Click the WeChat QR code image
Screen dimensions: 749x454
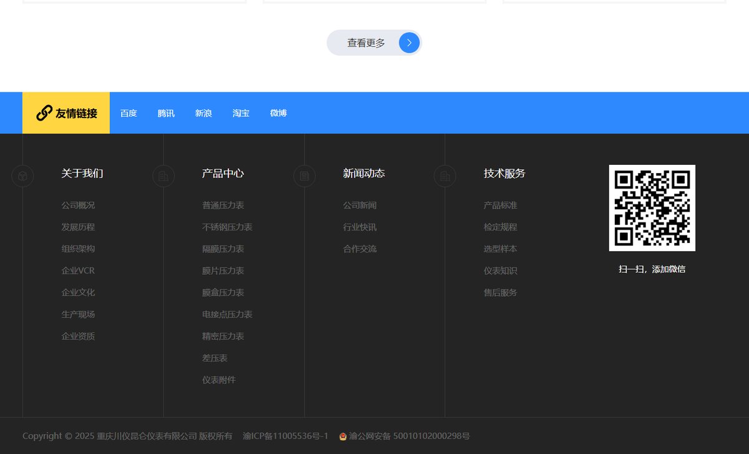[652, 208]
